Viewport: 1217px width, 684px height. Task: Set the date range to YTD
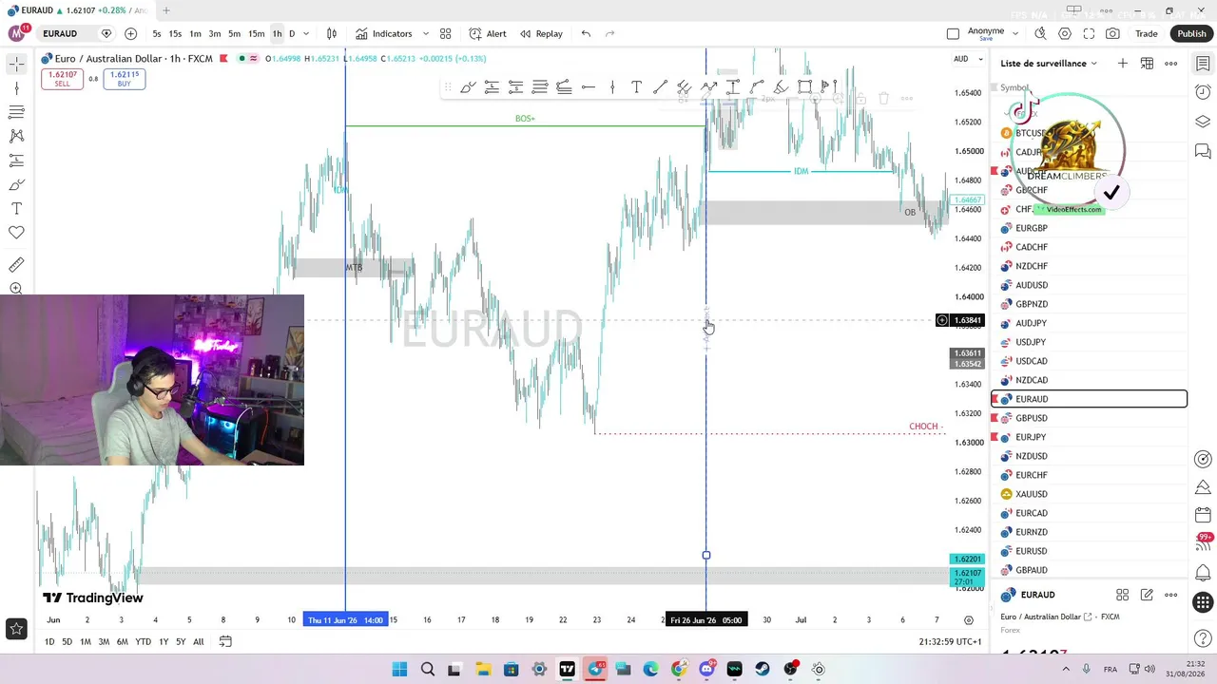143,642
